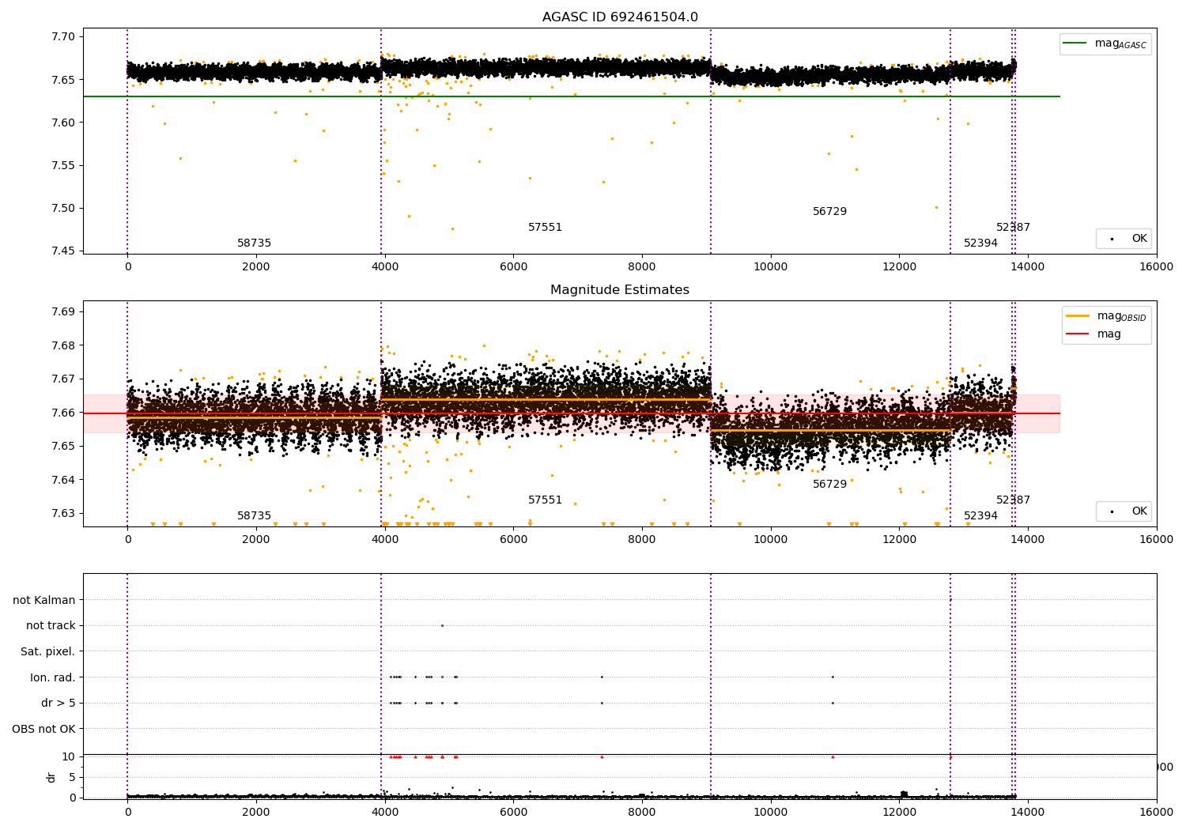This screenshot has height=830, width=1186.
Task: Click y-axis tick 7.45 in top plot
Action: coord(63,251)
